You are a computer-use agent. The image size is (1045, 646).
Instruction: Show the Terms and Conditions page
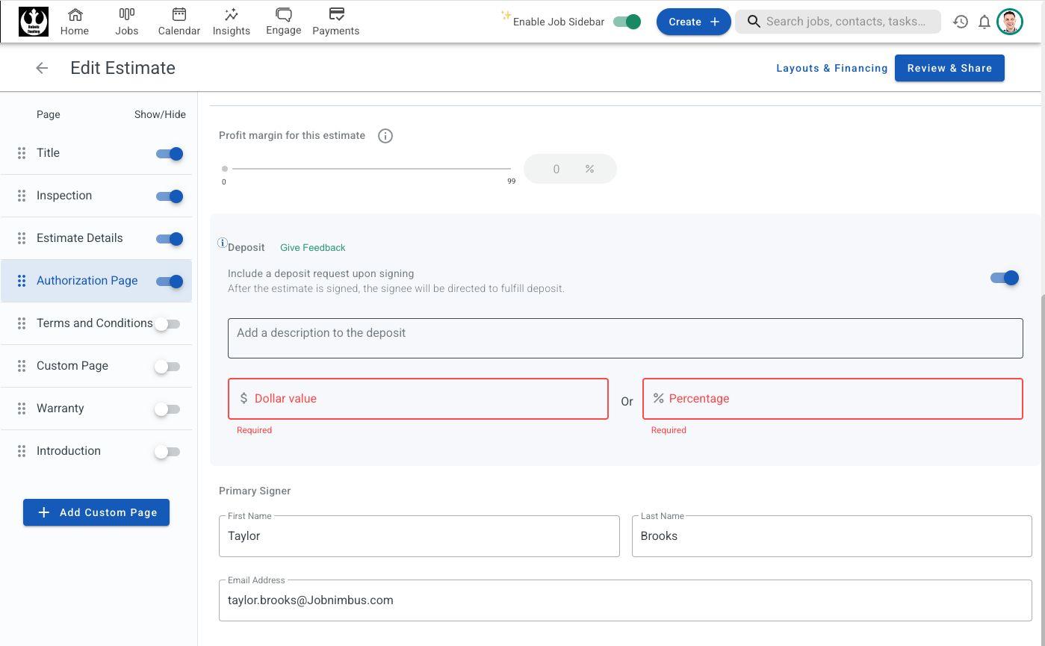click(168, 324)
